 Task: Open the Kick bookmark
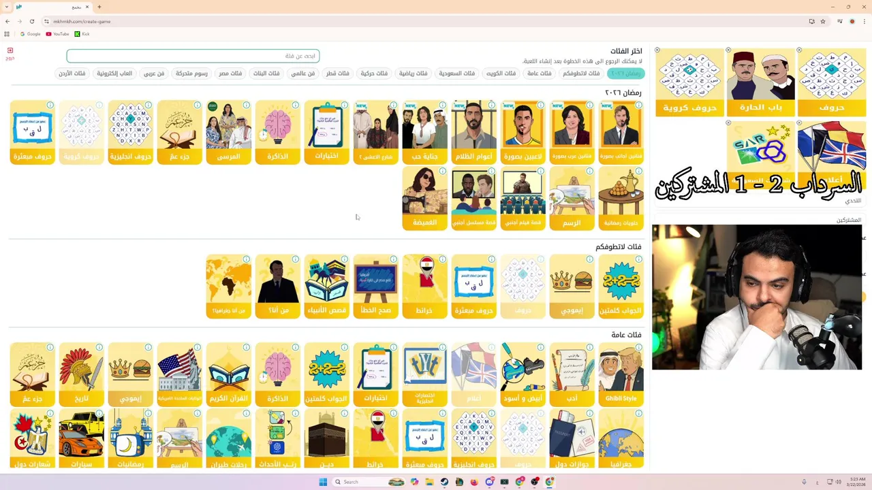pyautogui.click(x=82, y=33)
